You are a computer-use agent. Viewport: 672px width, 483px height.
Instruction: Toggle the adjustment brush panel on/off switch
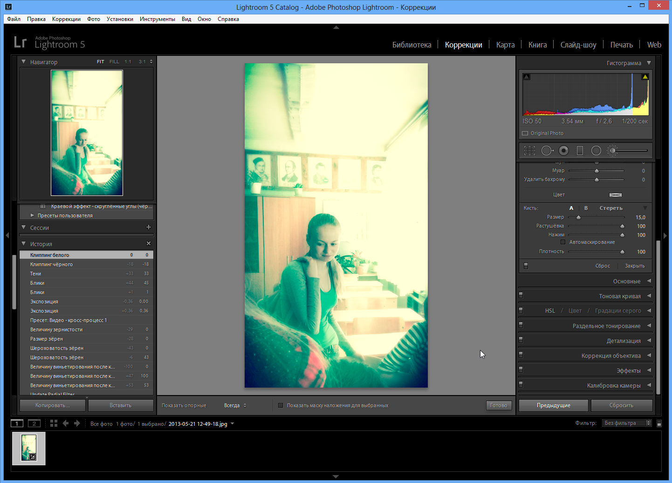pos(526,266)
